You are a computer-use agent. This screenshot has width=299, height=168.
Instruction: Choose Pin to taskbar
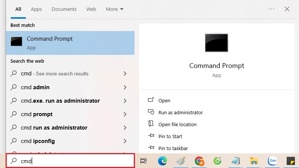pyautogui.click(x=173, y=148)
